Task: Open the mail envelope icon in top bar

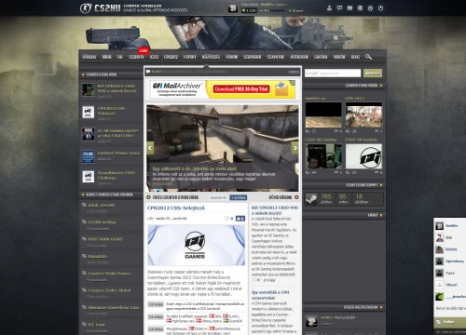Action: coord(349,8)
